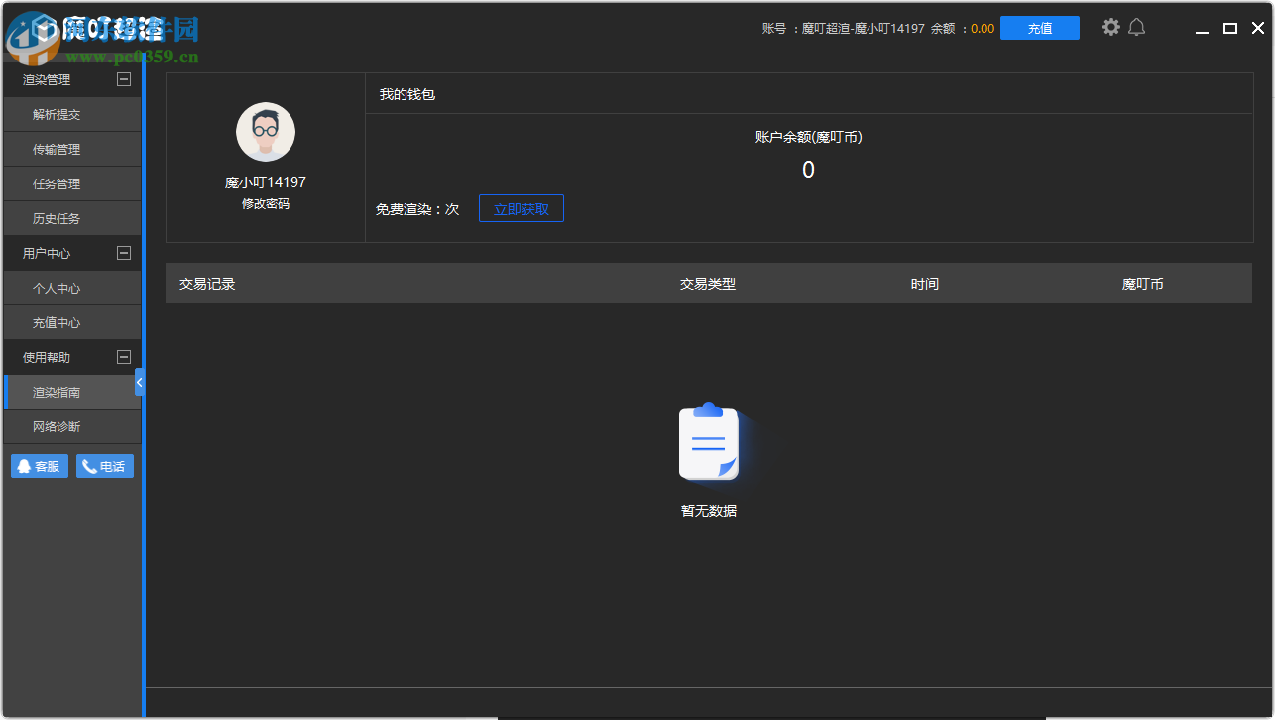This screenshot has width=1275, height=720.
Task: Collapse the 使用帮助 section
Action: (x=124, y=356)
